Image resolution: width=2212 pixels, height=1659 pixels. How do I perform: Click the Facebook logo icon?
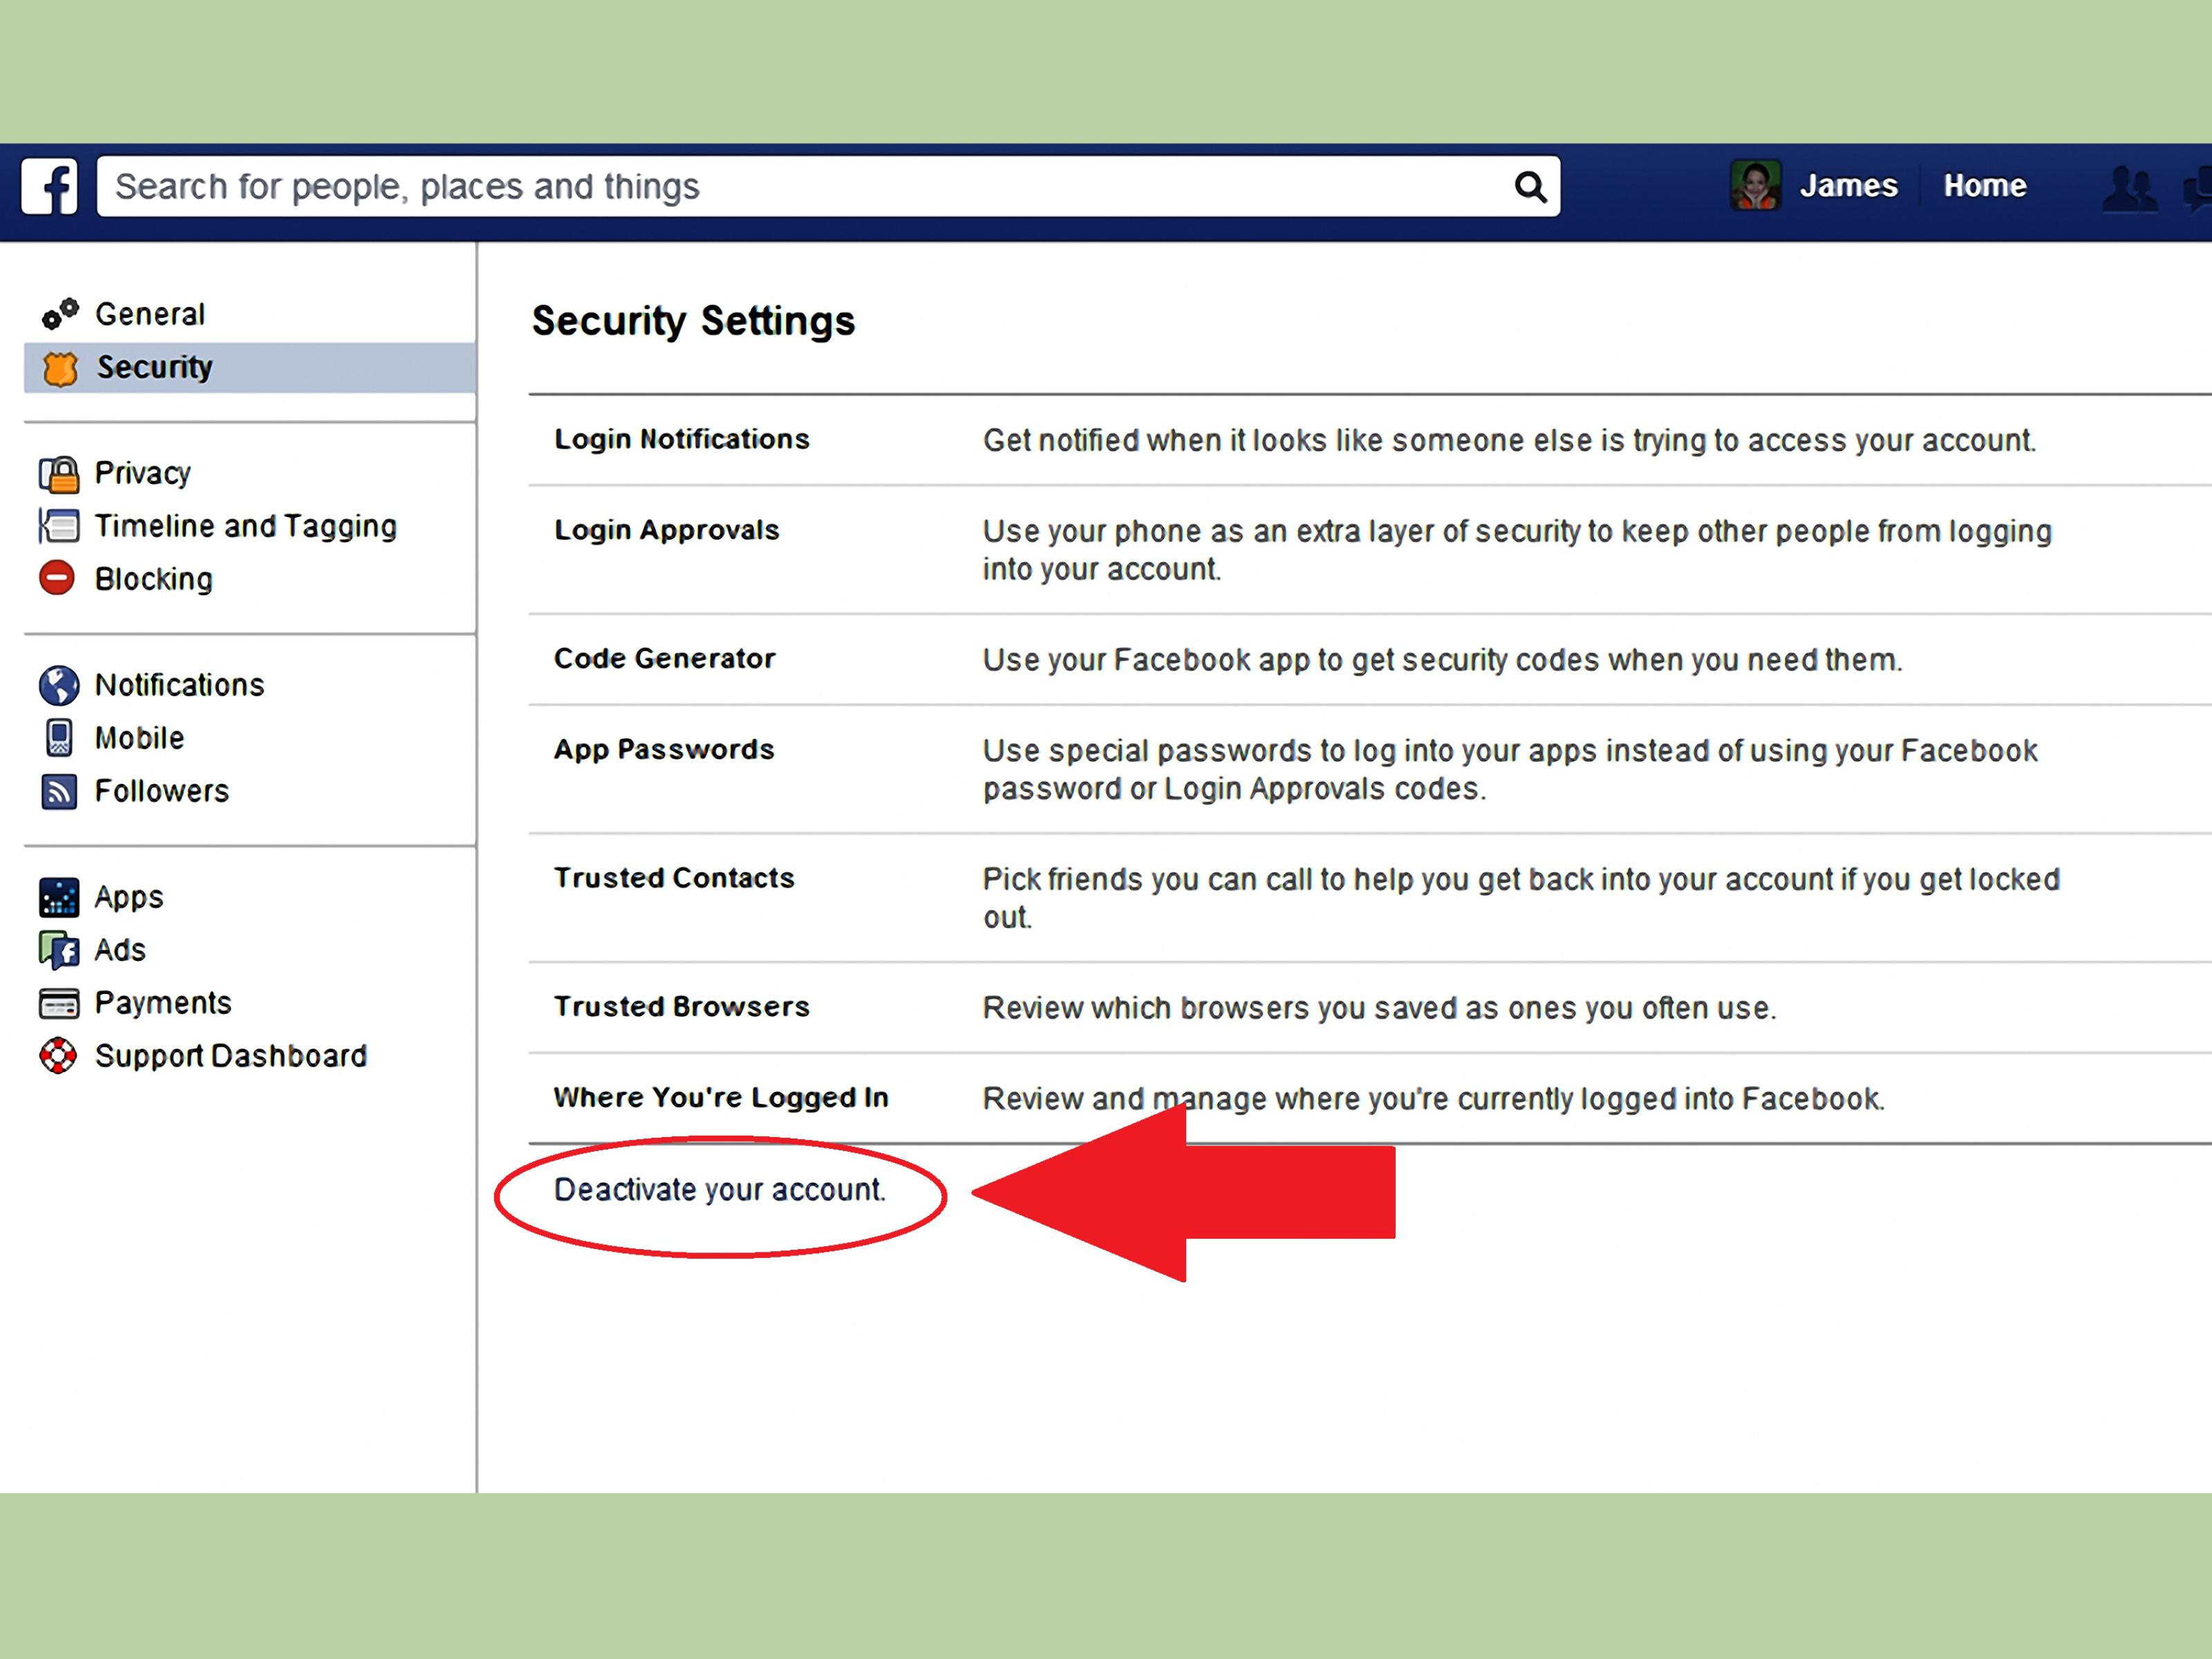pos(49,186)
